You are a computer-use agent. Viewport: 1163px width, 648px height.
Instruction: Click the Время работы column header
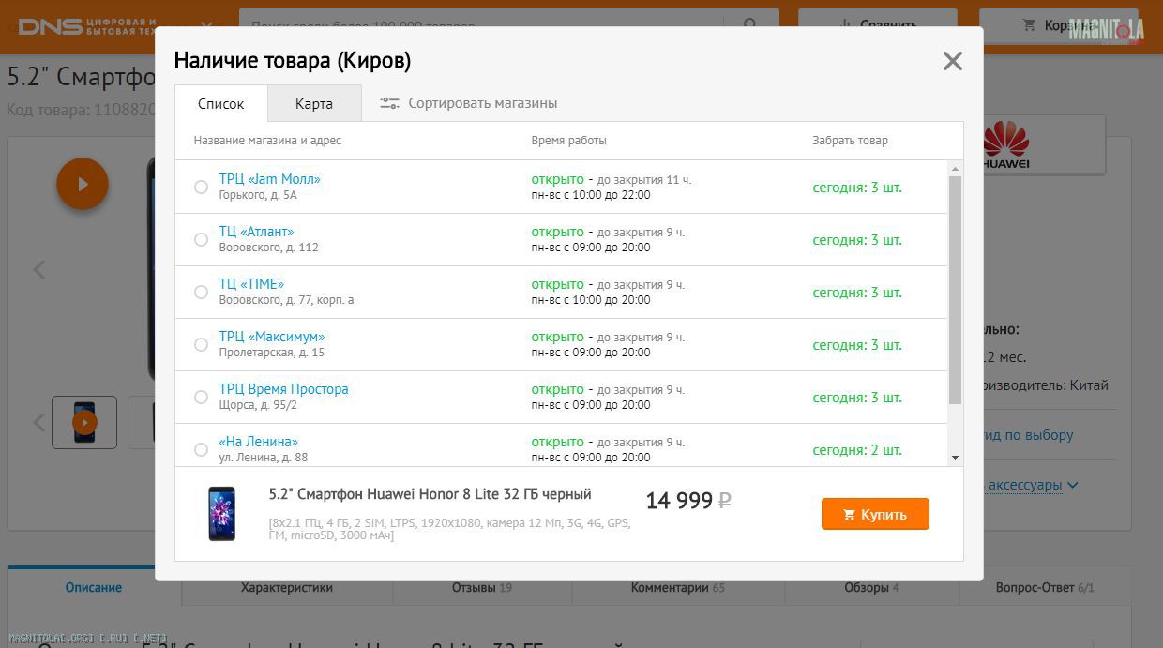[x=568, y=141]
